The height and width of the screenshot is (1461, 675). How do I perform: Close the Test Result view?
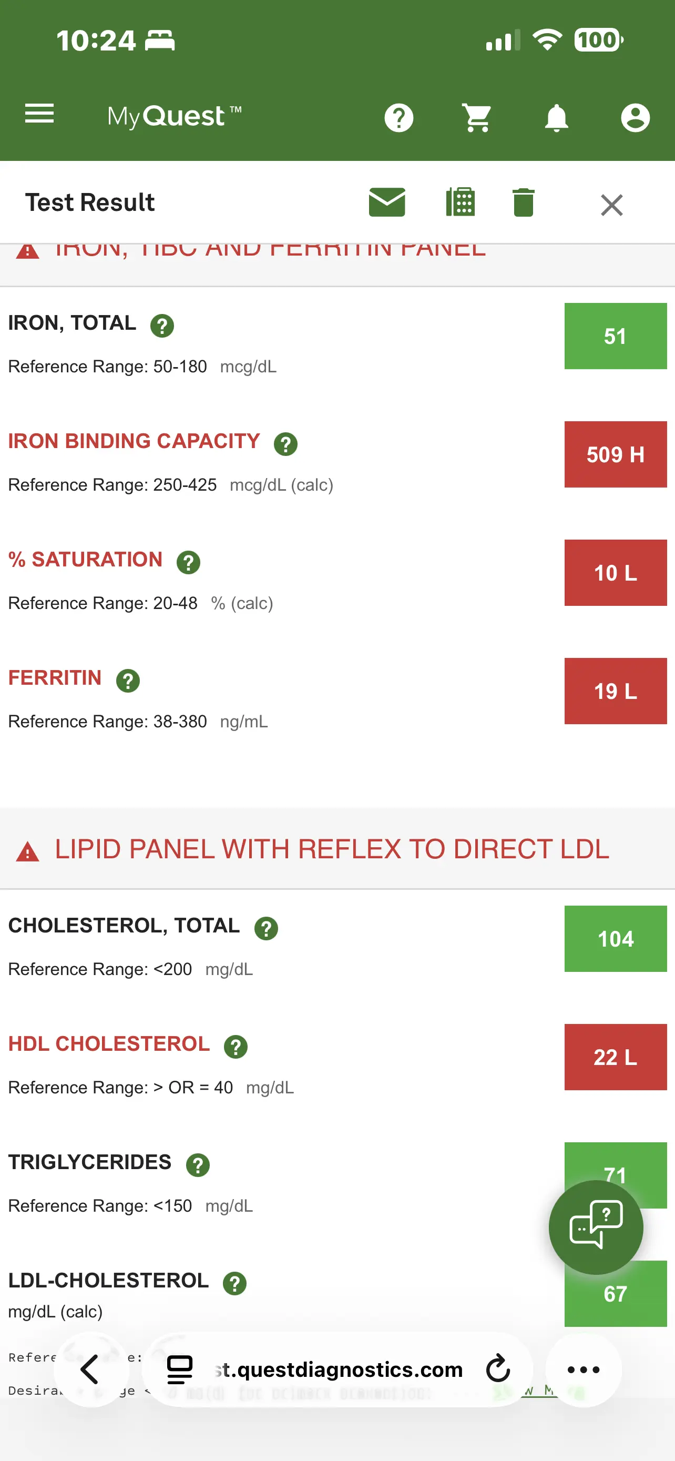[611, 205]
